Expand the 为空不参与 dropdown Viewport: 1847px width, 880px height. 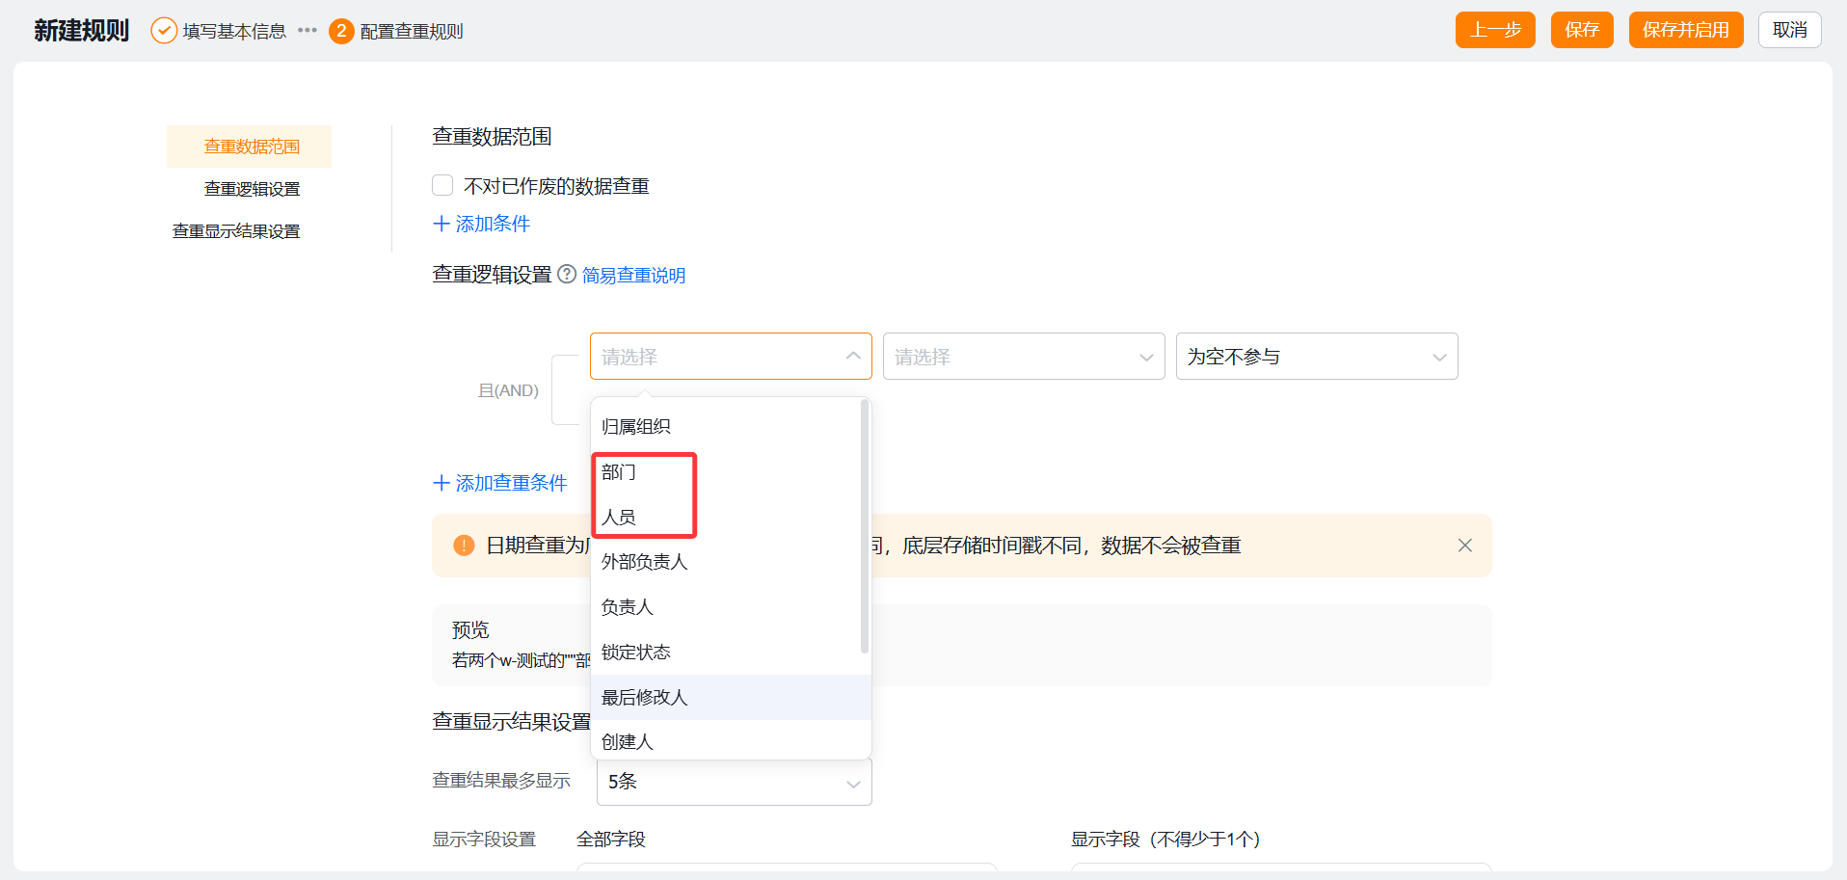[x=1316, y=357]
